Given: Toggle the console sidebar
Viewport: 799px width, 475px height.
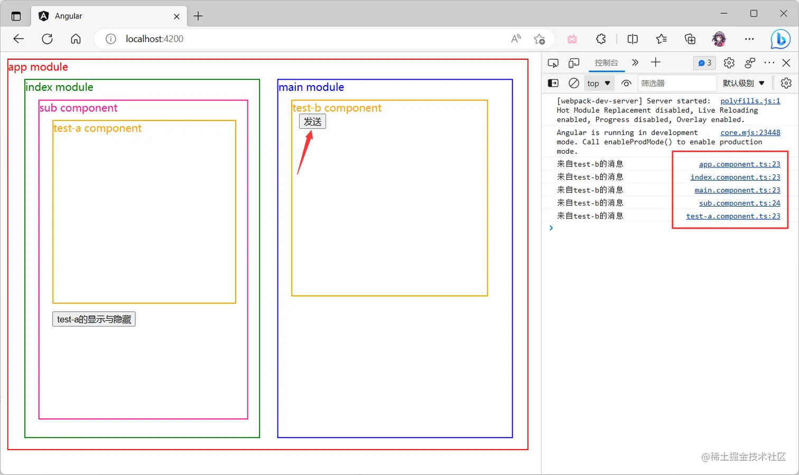Looking at the screenshot, I should tap(553, 83).
